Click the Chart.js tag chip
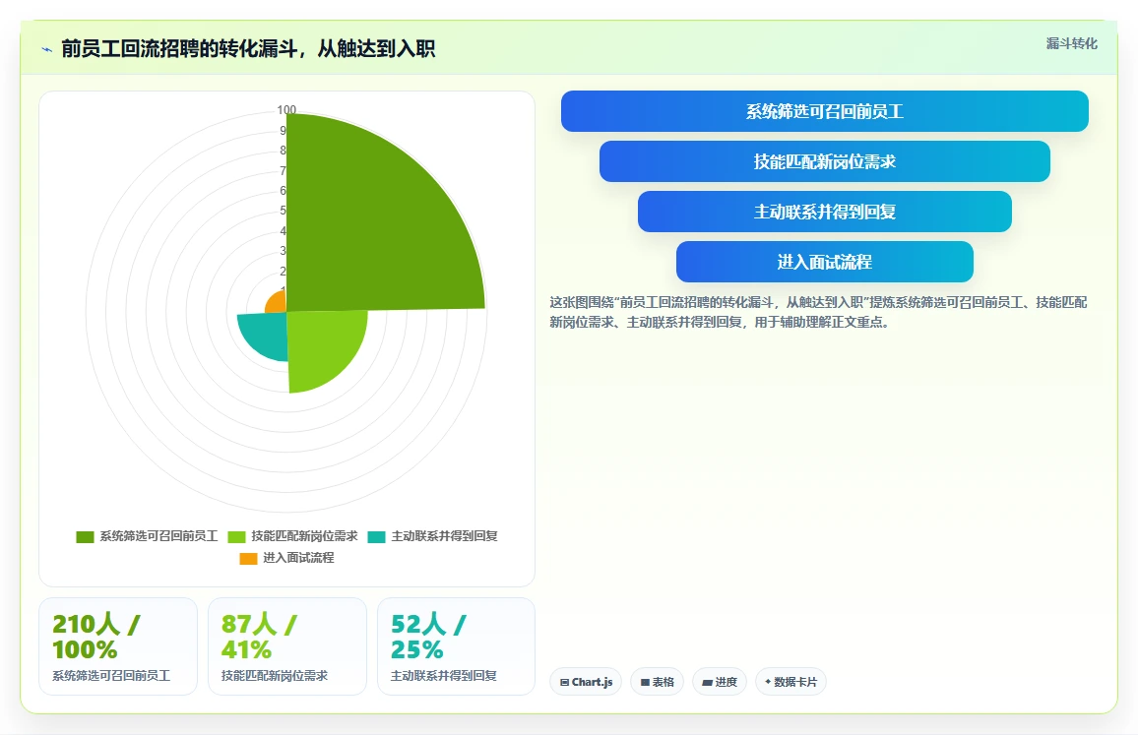Screen dimensions: 1138x735 (x=586, y=682)
